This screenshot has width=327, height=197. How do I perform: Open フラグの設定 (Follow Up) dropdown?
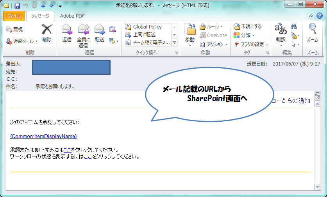point(251,44)
